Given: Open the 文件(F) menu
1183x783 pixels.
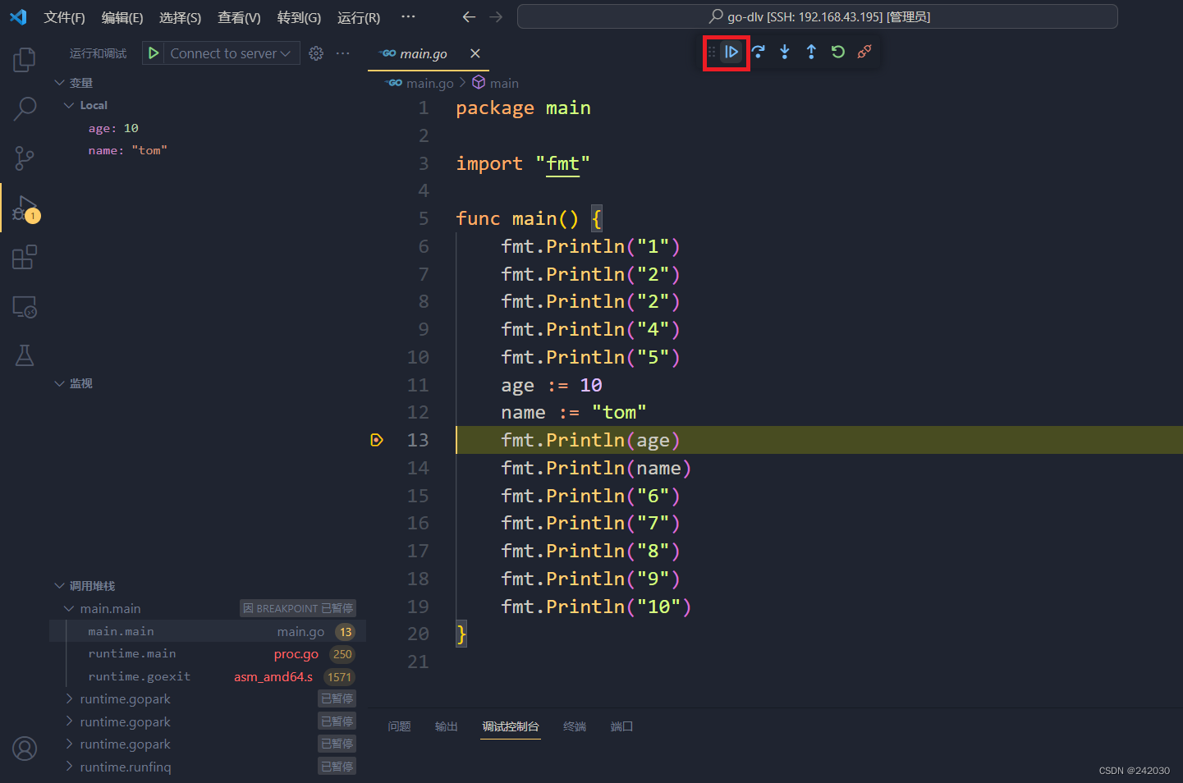Looking at the screenshot, I should 64,17.
